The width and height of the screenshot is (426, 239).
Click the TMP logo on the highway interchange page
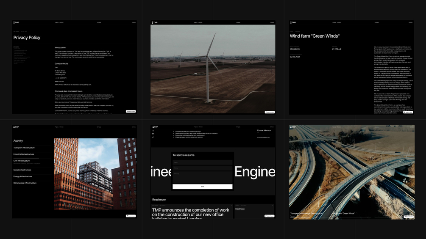293,127
